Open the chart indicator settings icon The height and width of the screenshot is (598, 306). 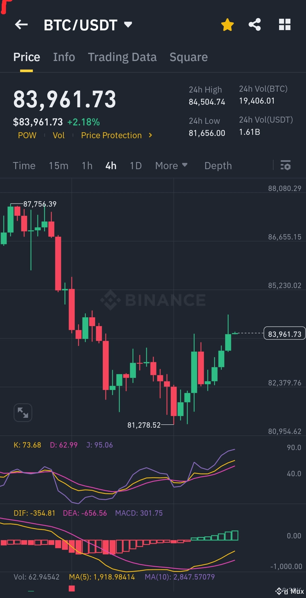pyautogui.click(x=286, y=165)
